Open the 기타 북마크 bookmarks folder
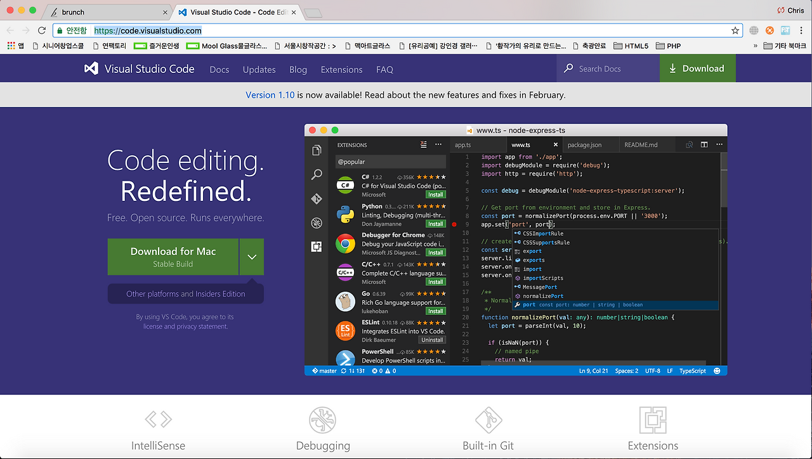This screenshot has width=812, height=459. point(785,46)
